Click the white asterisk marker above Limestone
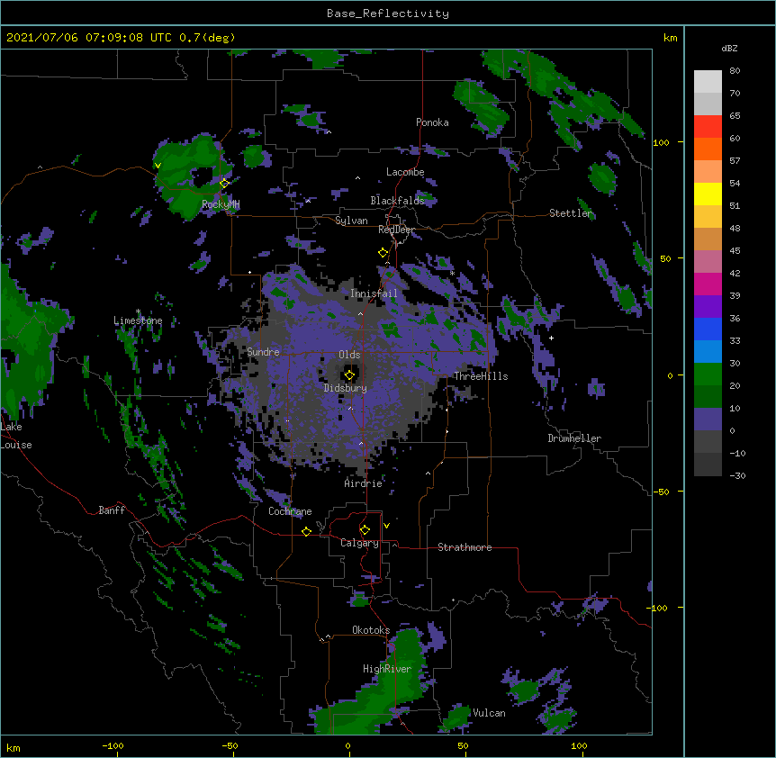Screen dimensions: 776x758 click(x=138, y=311)
